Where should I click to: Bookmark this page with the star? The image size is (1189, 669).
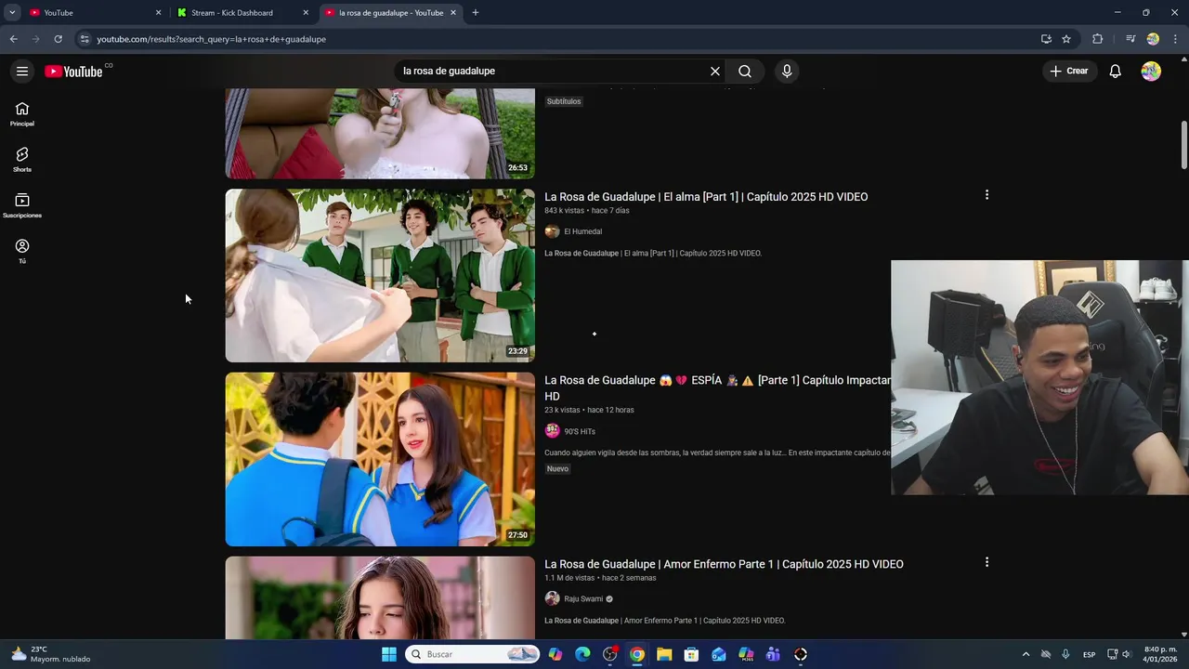tap(1066, 39)
